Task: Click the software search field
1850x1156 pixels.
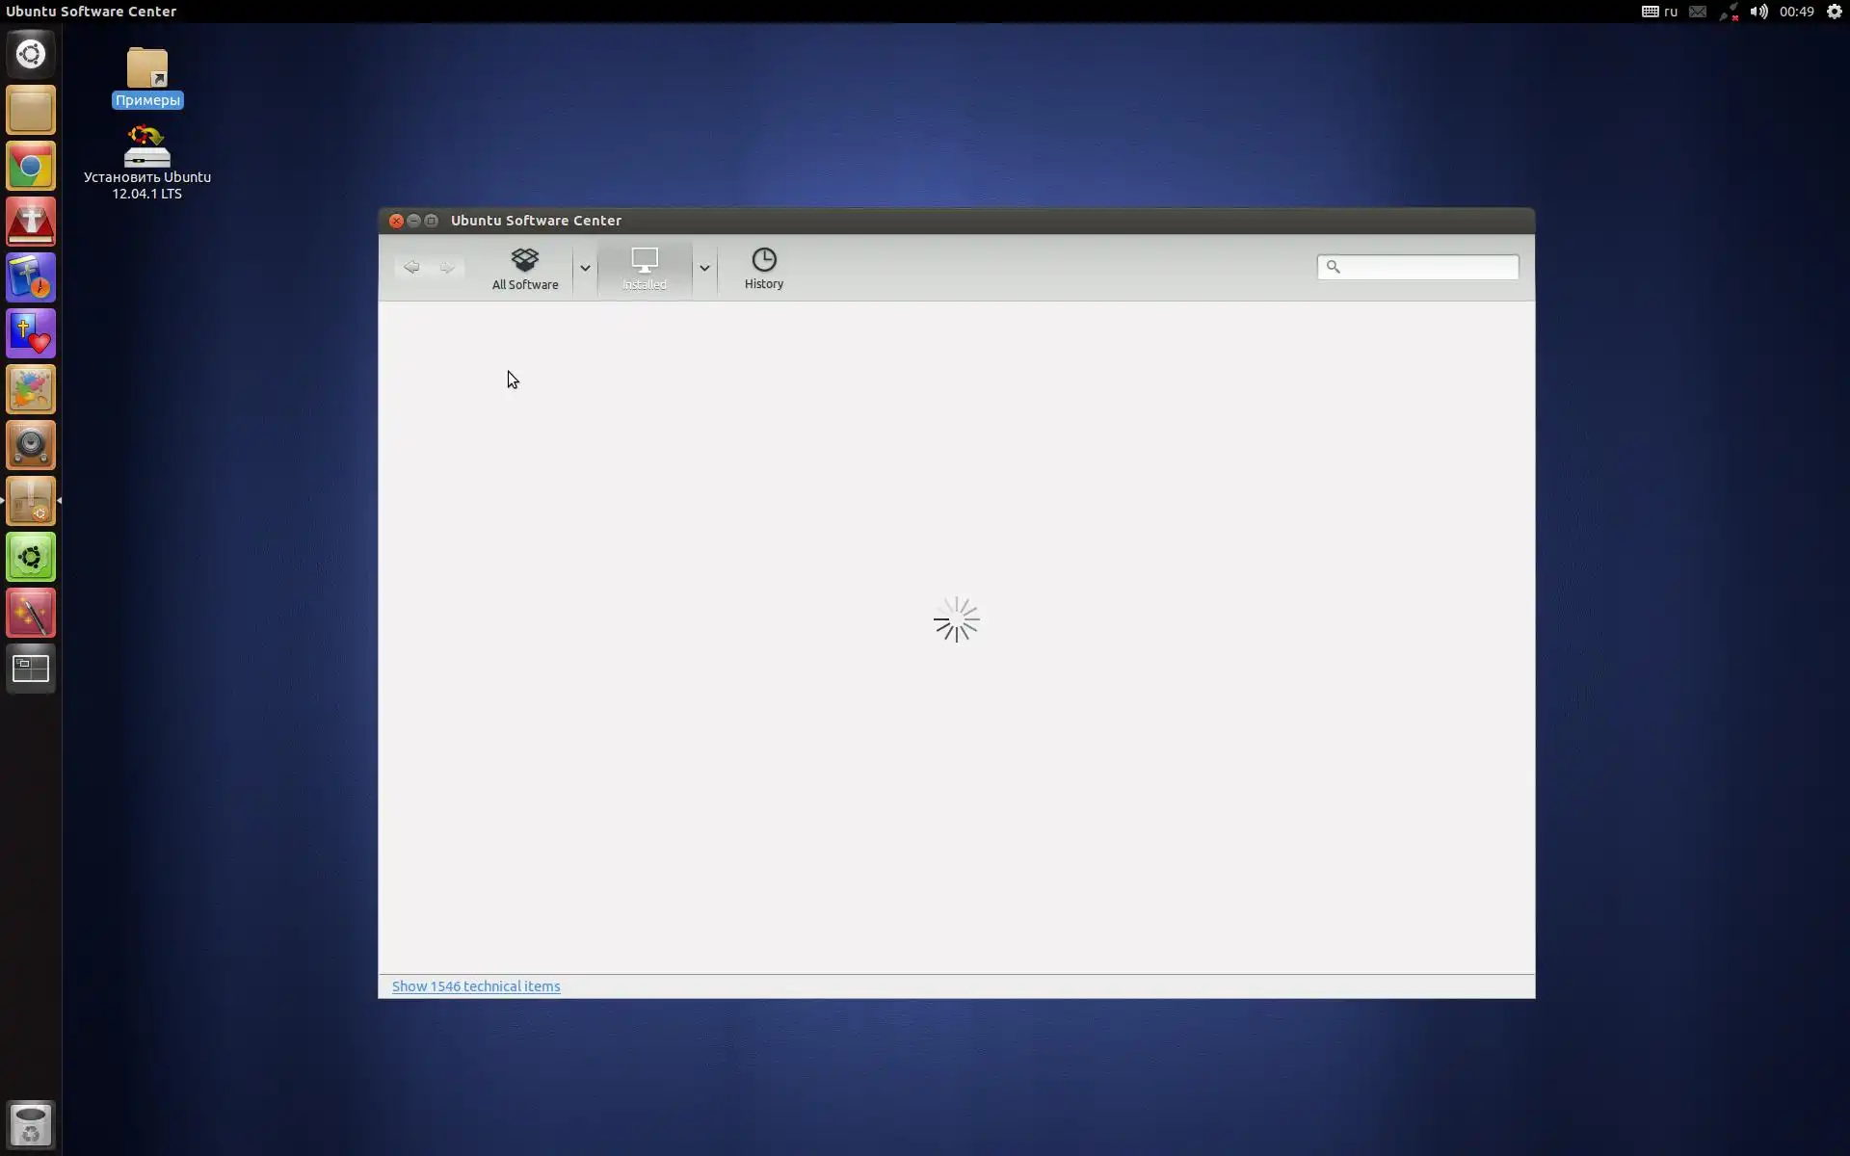Action: point(1427,267)
